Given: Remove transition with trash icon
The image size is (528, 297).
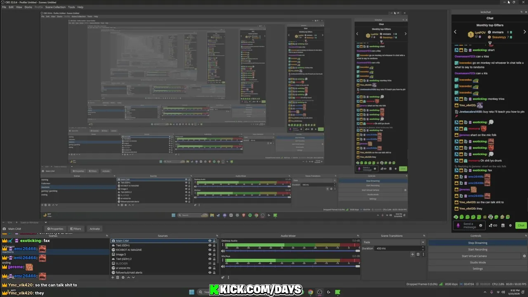Looking at the screenshot, I should pyautogui.click(x=418, y=255).
